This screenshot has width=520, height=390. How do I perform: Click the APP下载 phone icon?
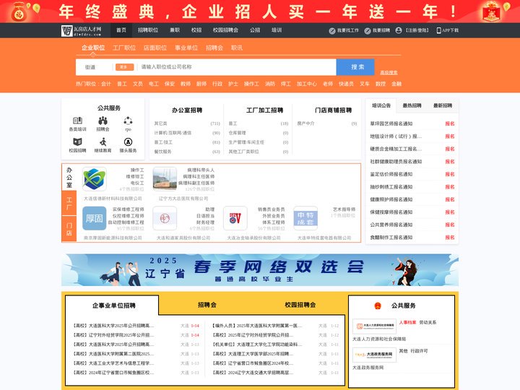tap(439, 30)
